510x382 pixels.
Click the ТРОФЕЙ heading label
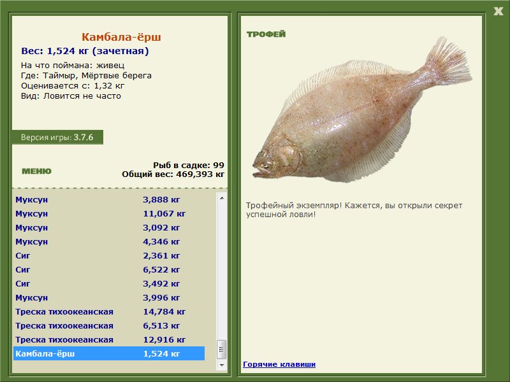point(266,34)
